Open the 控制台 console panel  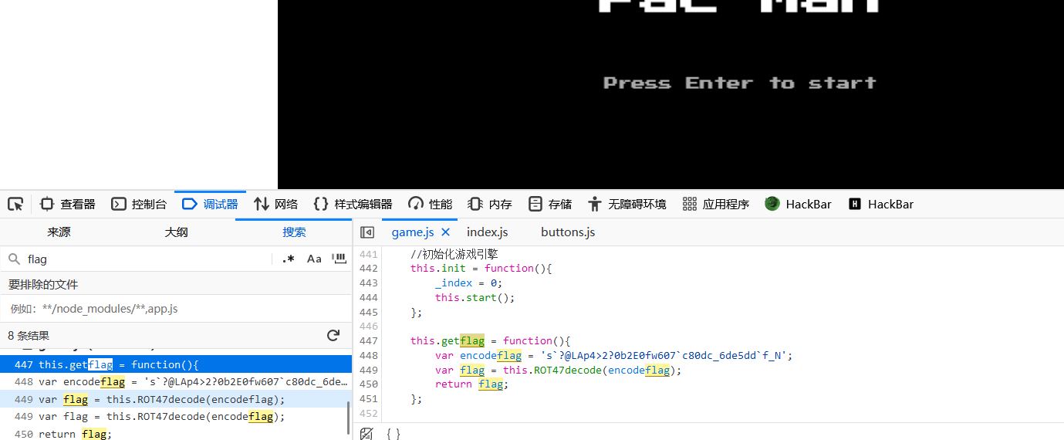[x=139, y=205]
